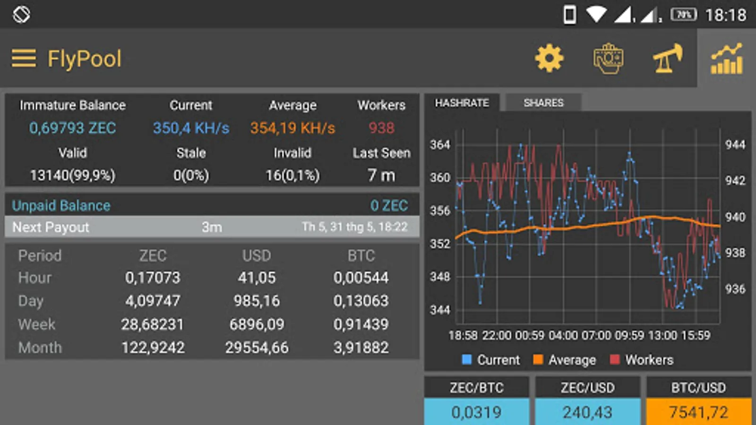Tap the ZEC/BTC header label
Screen dimensions: 756x425
(476, 388)
